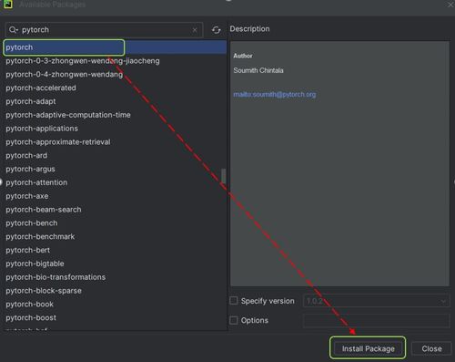Select pytorch-approximate-retrieval package

tap(115, 142)
